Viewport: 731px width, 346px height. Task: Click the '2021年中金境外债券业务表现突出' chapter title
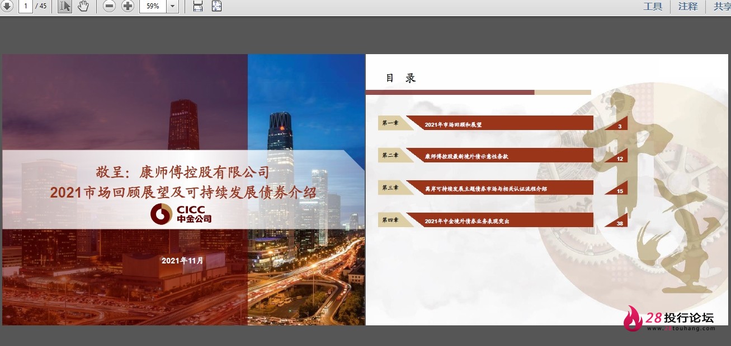[x=467, y=222]
